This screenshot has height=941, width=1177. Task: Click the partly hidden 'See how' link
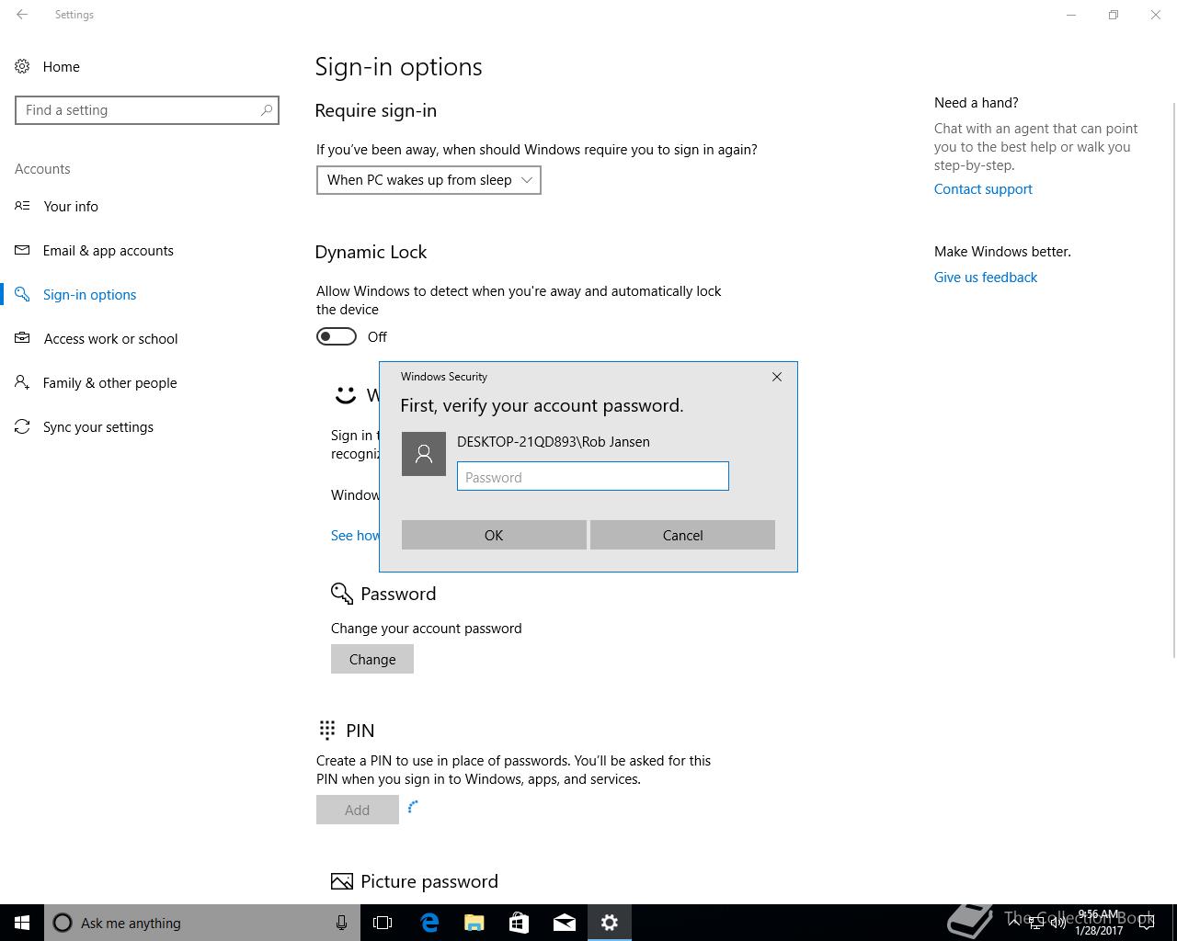[x=355, y=535]
